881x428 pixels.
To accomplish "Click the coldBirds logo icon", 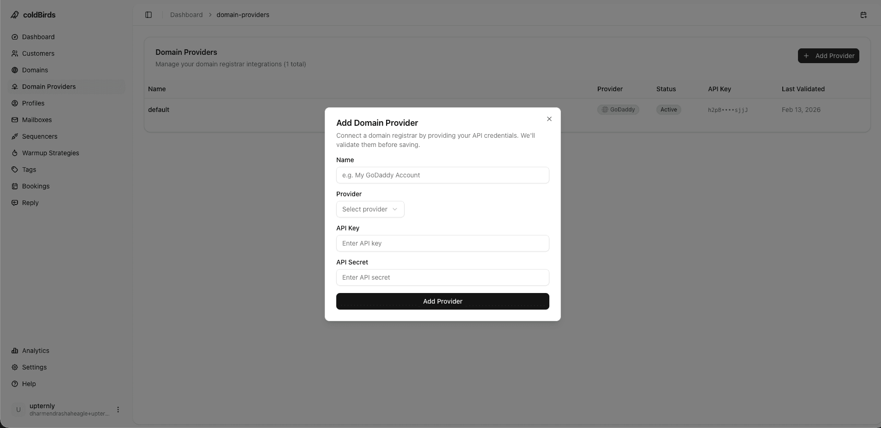I will pos(15,14).
